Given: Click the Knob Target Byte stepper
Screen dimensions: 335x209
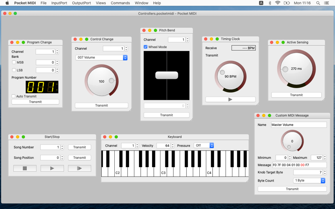Looking at the screenshot, I should (x=325, y=172).
